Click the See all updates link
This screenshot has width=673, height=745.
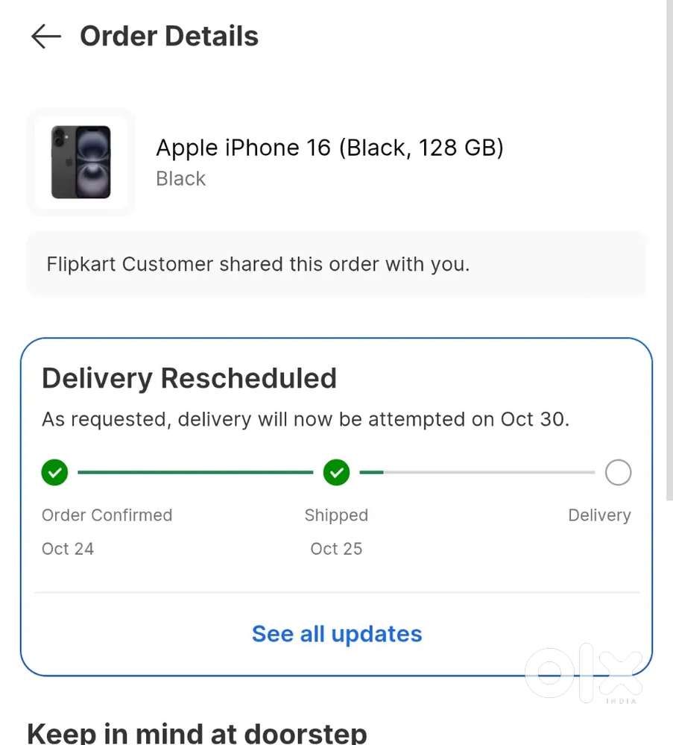(336, 633)
